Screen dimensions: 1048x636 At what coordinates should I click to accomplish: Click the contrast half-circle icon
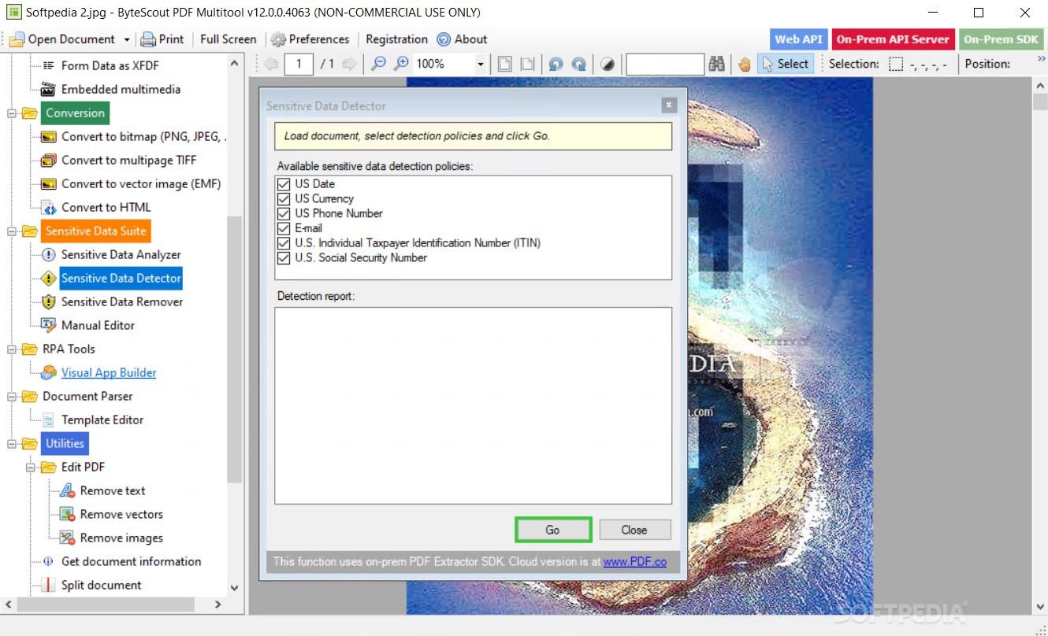pyautogui.click(x=607, y=64)
